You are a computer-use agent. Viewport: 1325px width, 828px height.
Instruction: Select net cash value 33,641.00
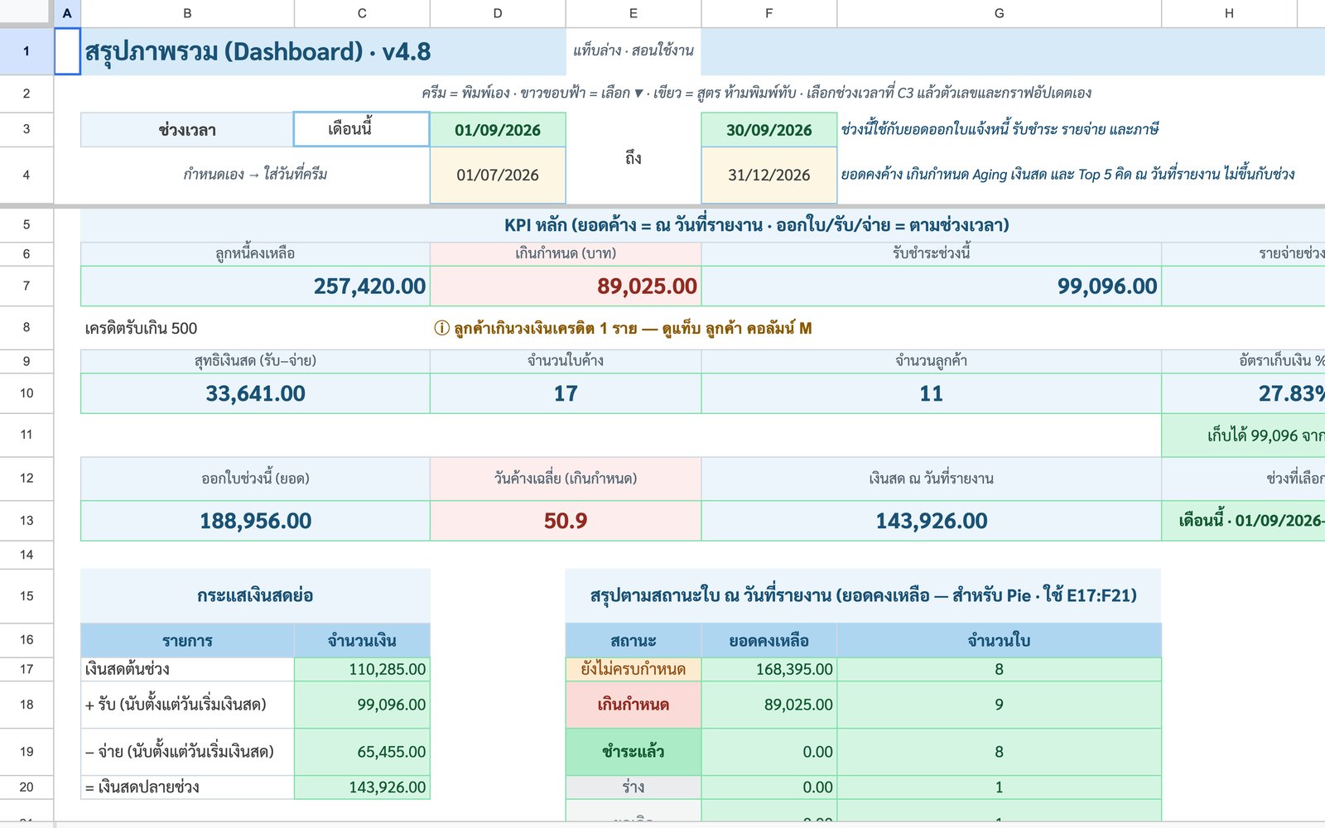[255, 393]
